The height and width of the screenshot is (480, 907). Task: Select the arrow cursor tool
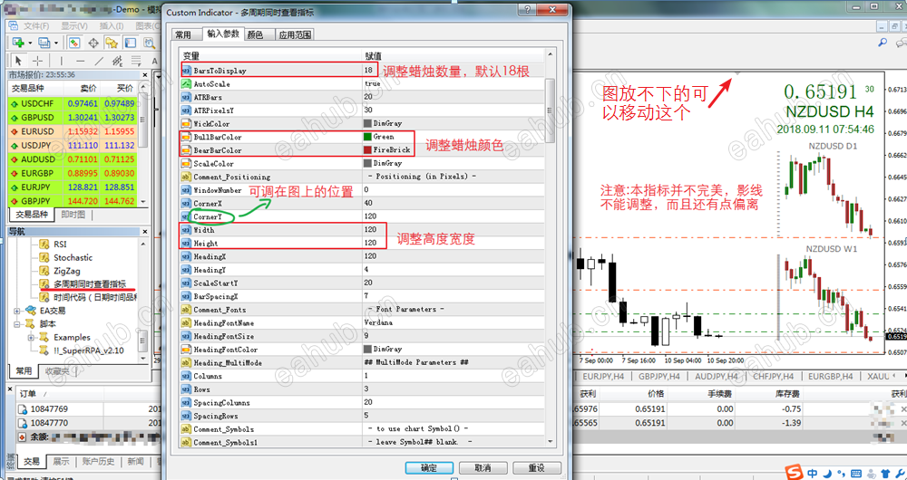pyautogui.click(x=18, y=61)
